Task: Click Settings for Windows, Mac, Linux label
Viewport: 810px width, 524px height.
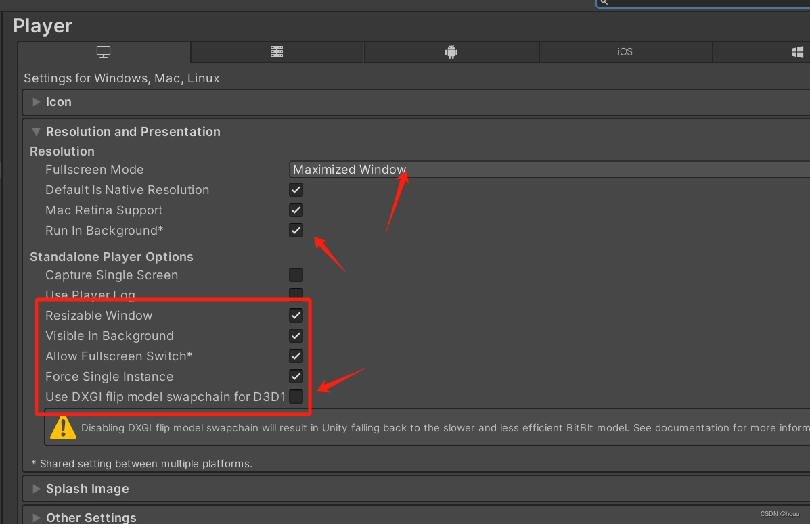Action: tap(121, 78)
